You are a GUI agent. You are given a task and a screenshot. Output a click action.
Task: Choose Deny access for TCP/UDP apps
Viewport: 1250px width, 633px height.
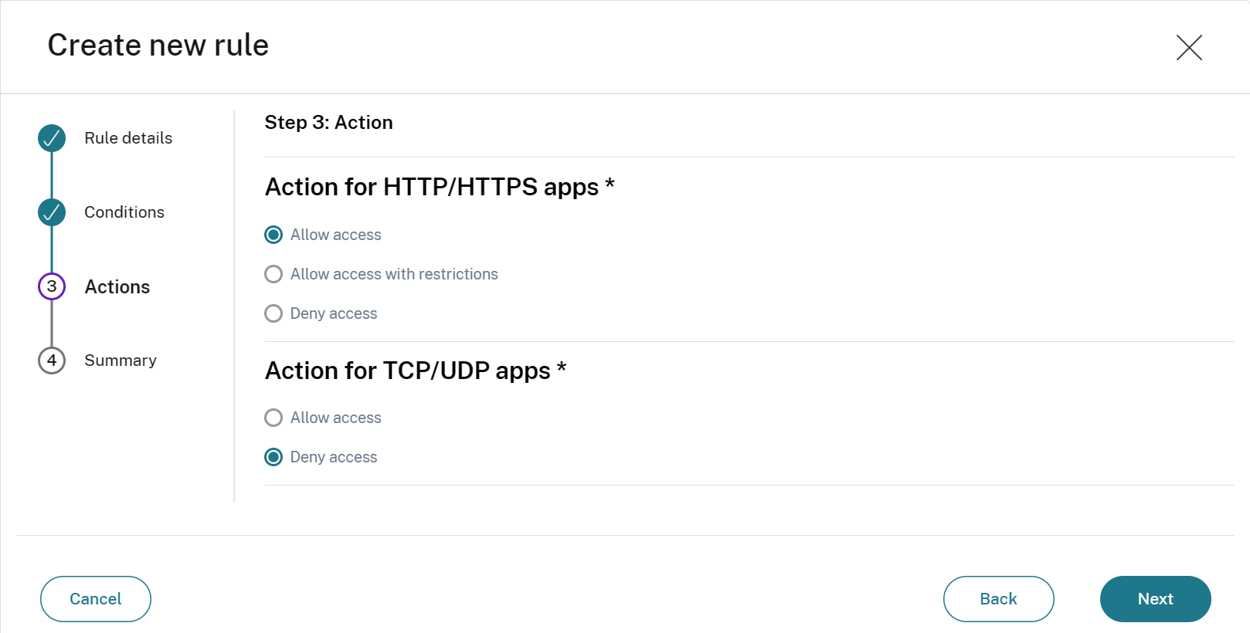pos(273,457)
